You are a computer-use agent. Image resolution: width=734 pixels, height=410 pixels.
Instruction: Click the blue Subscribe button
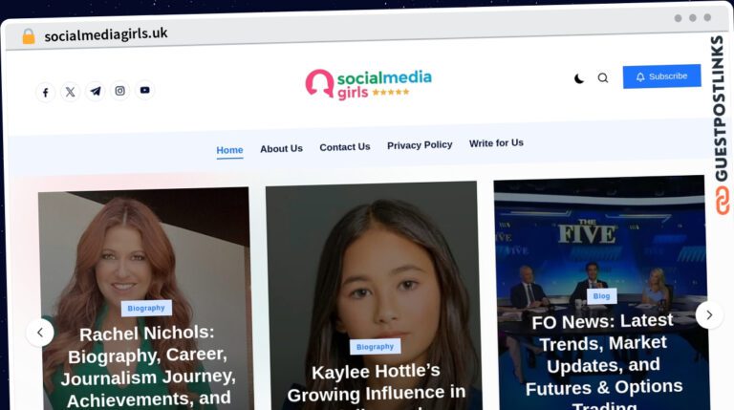click(x=661, y=76)
